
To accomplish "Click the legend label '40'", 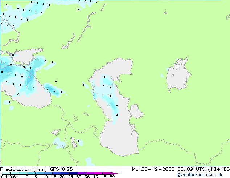I will (95, 177).
